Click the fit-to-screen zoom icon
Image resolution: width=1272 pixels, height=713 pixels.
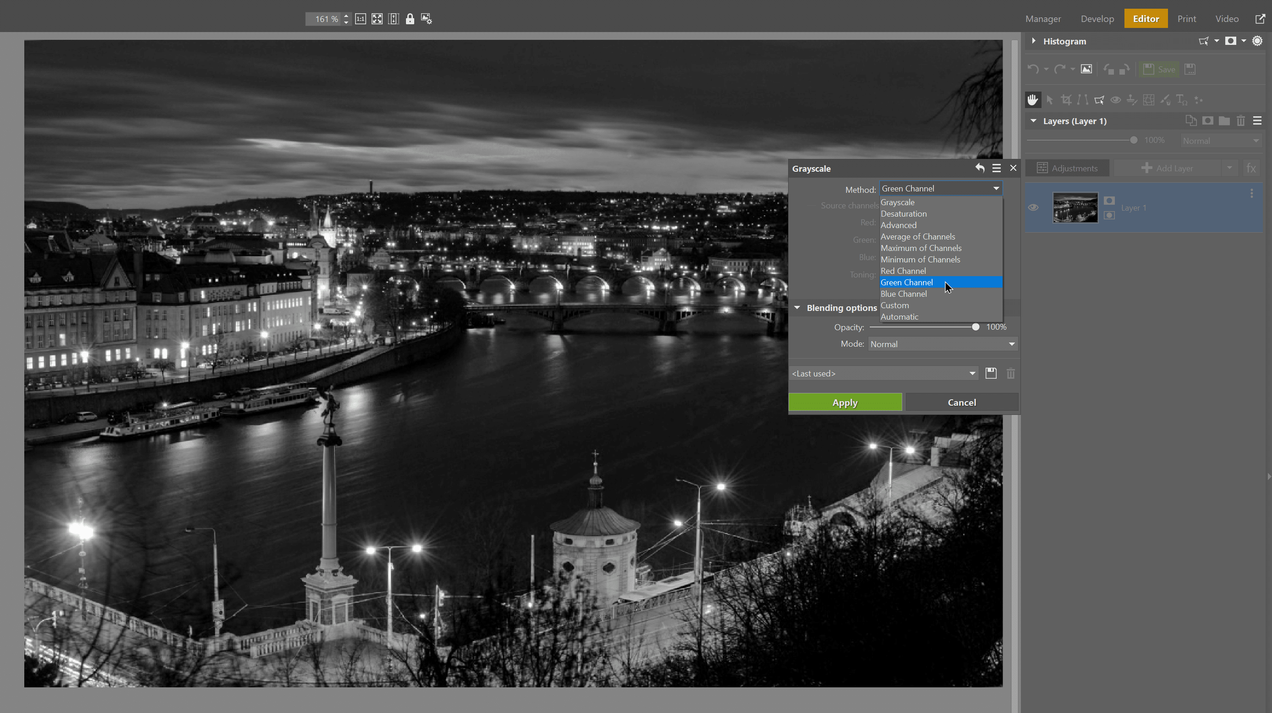pos(377,19)
